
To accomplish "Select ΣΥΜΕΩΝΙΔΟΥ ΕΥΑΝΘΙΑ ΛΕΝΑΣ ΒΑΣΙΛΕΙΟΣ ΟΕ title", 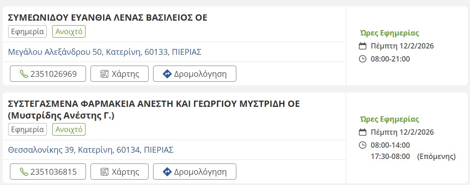I will point(108,18).
